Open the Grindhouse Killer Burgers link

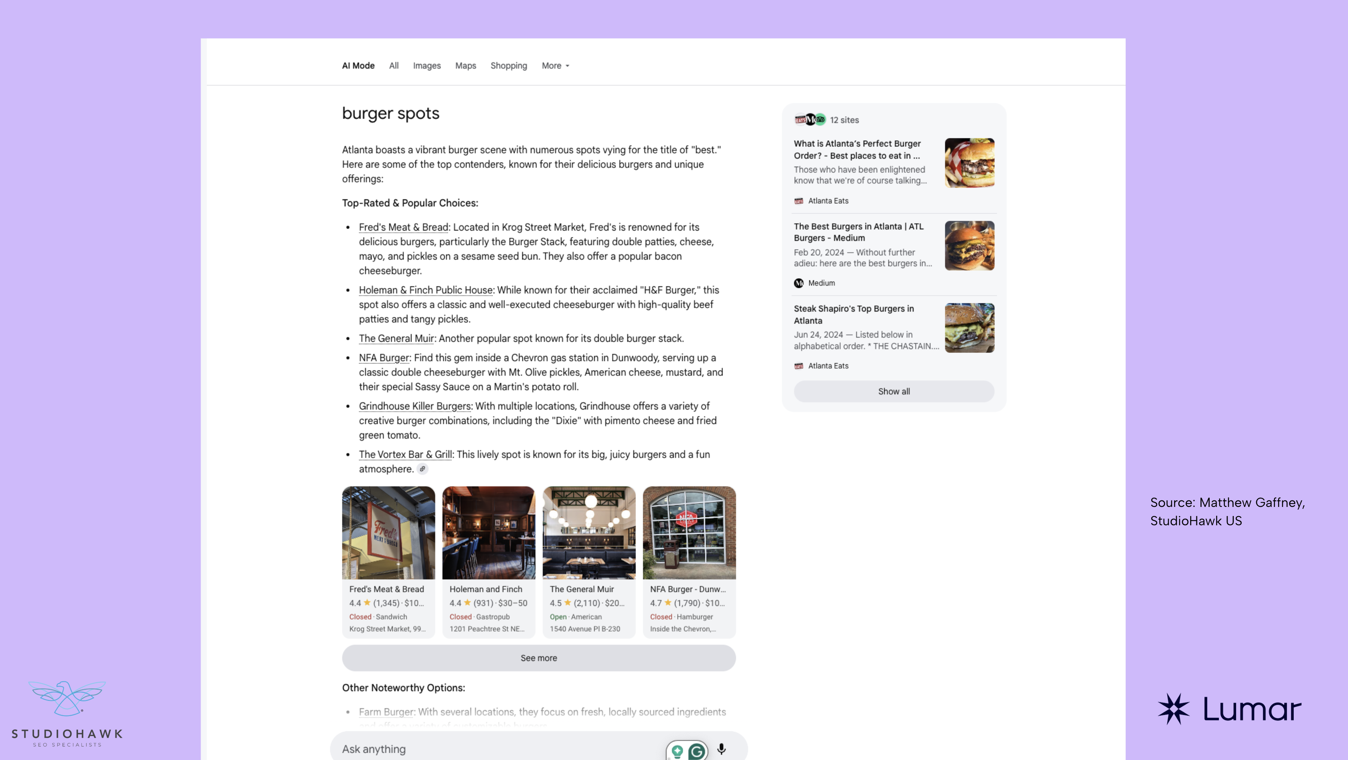pos(415,406)
